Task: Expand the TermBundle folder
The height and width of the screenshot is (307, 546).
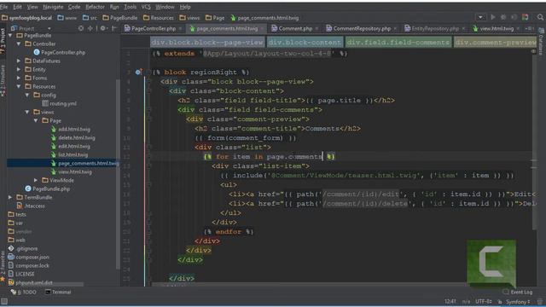Action: tap(10, 197)
